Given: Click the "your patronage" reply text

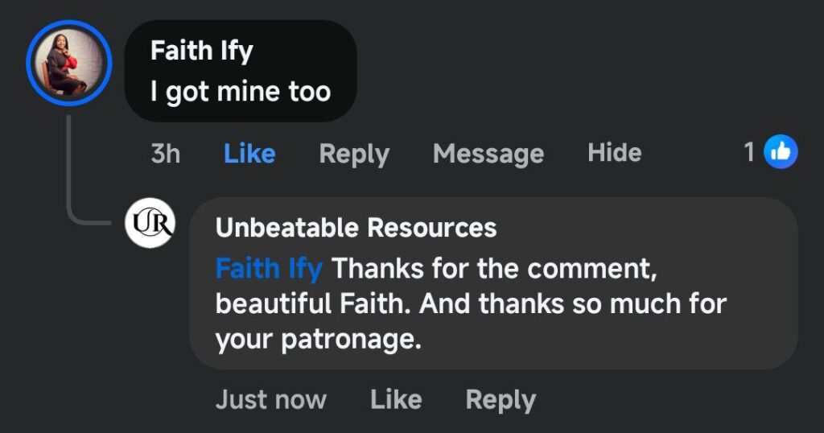Looking at the screenshot, I should click(319, 340).
